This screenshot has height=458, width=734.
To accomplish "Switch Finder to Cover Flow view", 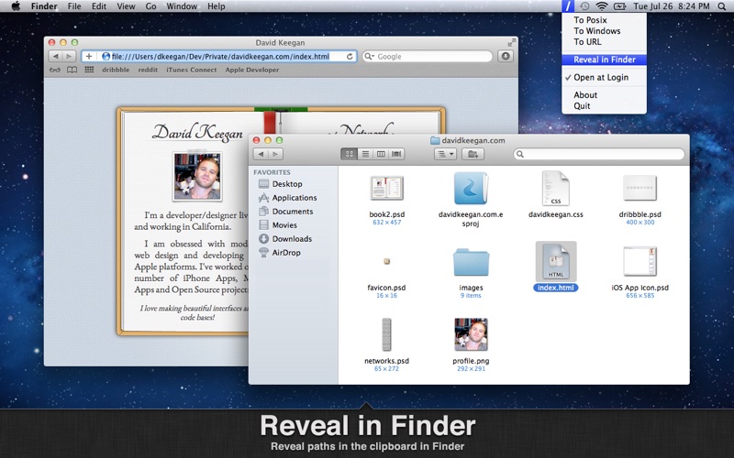I will 396,154.
